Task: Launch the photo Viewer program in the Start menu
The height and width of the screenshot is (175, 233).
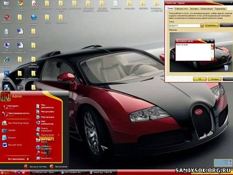Action: (15, 123)
